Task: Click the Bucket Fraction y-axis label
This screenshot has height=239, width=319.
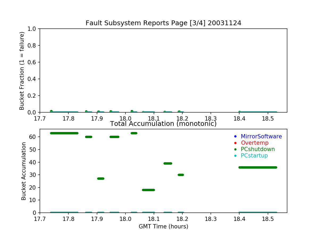Action: (22, 71)
